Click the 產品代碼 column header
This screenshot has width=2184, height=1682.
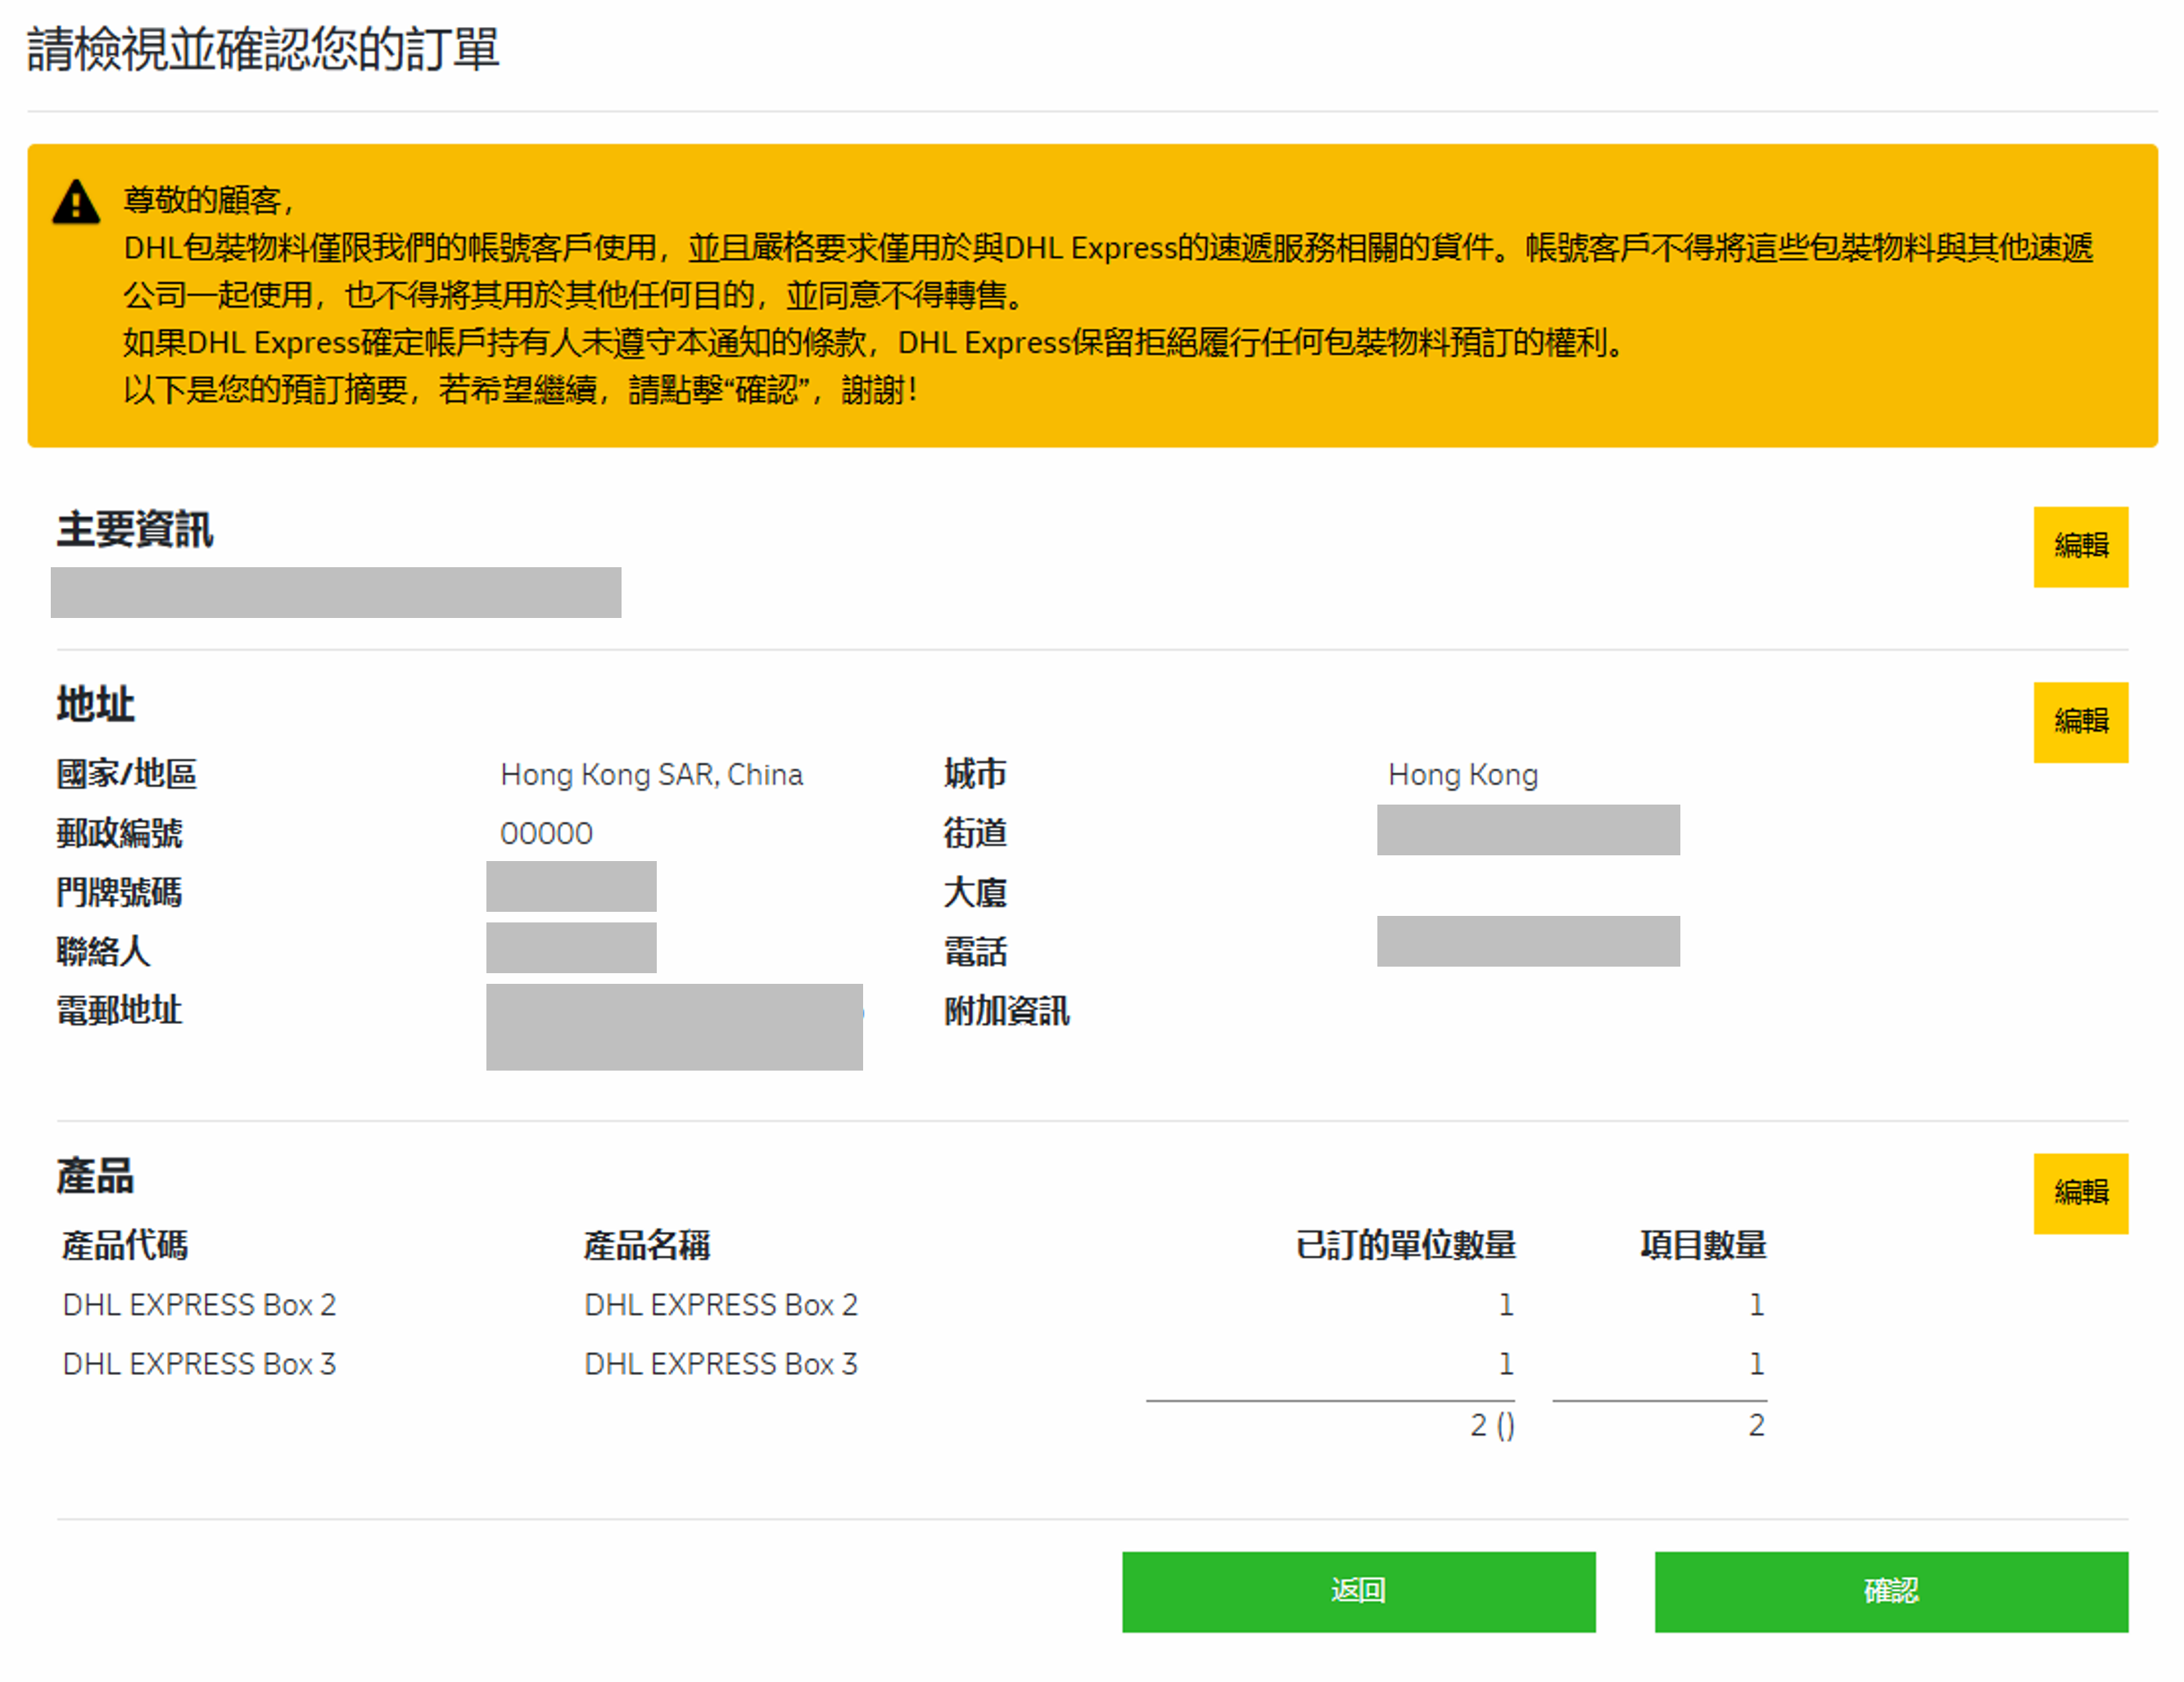click(x=125, y=1245)
